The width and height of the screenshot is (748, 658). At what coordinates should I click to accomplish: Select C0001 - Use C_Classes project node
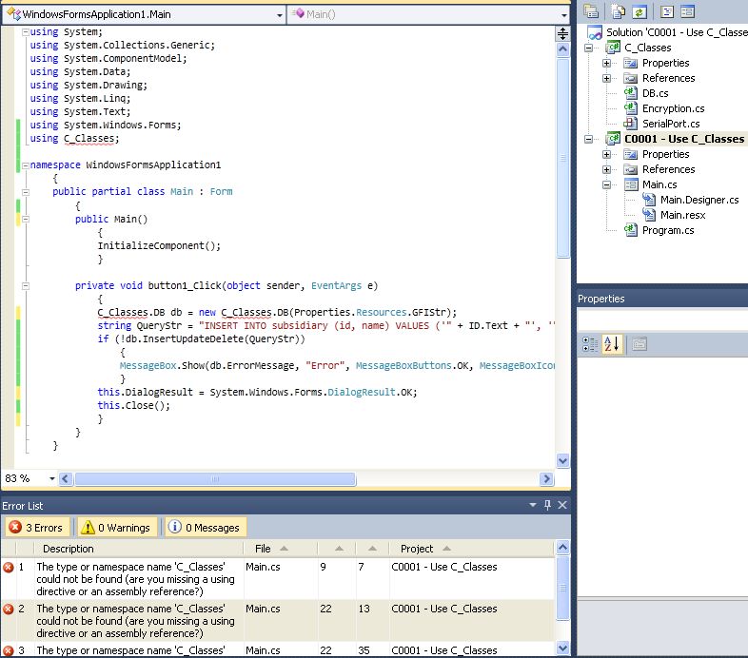point(684,139)
